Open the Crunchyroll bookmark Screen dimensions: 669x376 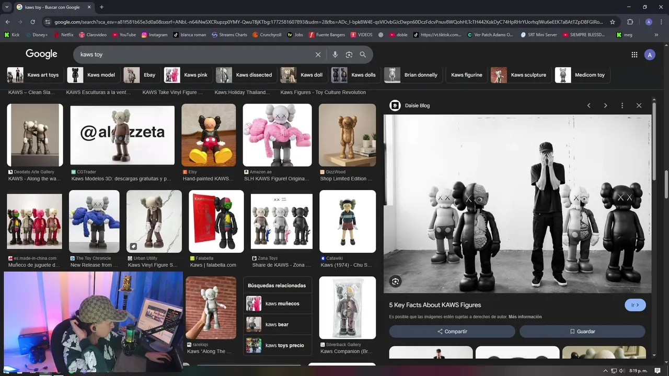click(267, 35)
